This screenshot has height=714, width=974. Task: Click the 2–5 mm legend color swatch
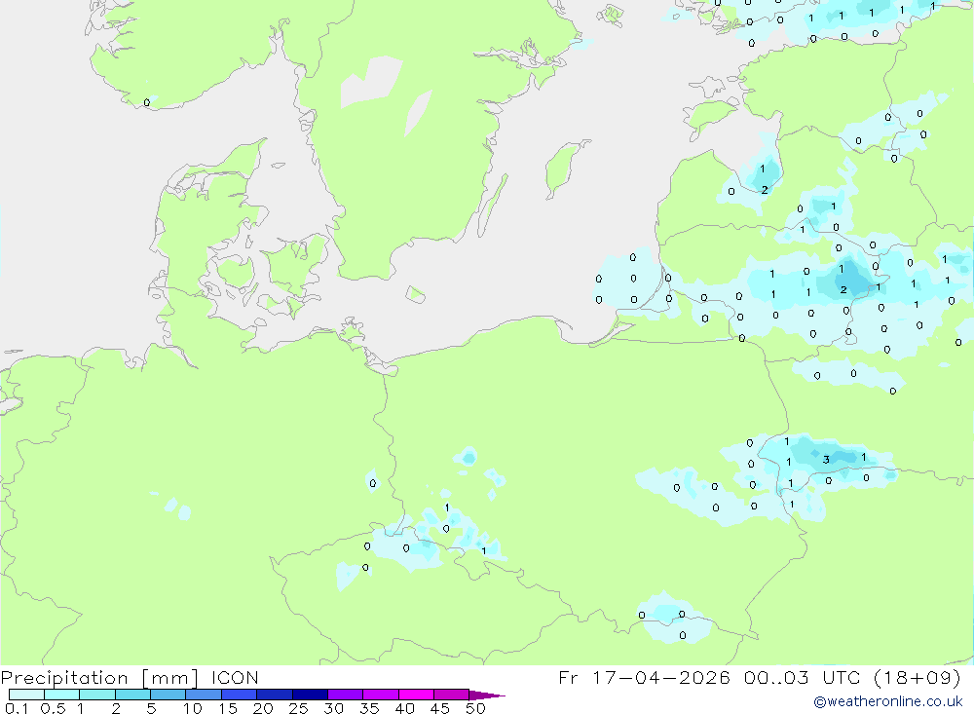132,695
